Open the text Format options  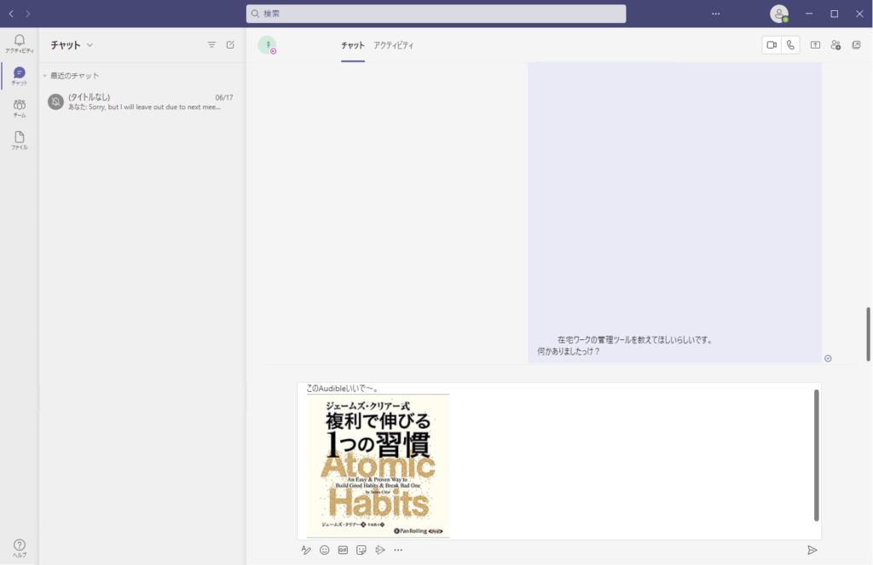[x=306, y=550]
